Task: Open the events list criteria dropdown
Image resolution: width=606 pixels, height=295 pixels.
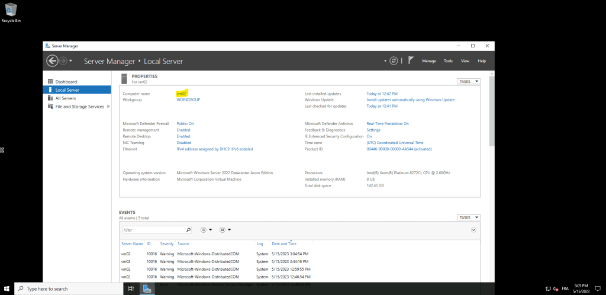Action: [x=207, y=230]
